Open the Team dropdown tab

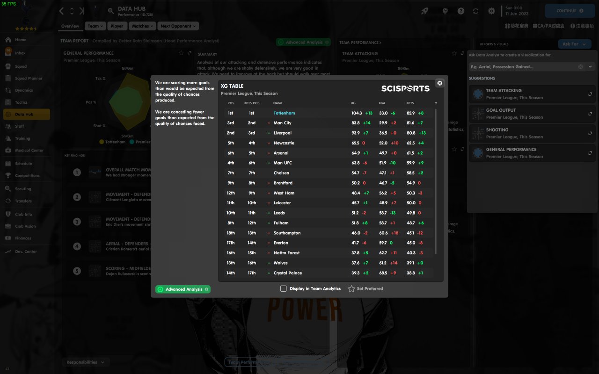pyautogui.click(x=95, y=26)
